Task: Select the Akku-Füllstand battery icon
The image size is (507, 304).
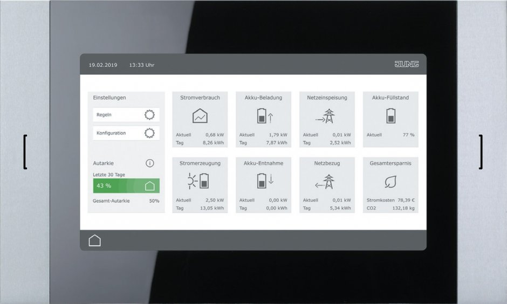Action: (390, 116)
